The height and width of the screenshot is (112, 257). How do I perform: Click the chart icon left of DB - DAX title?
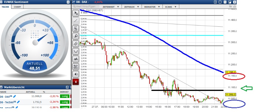74,2
